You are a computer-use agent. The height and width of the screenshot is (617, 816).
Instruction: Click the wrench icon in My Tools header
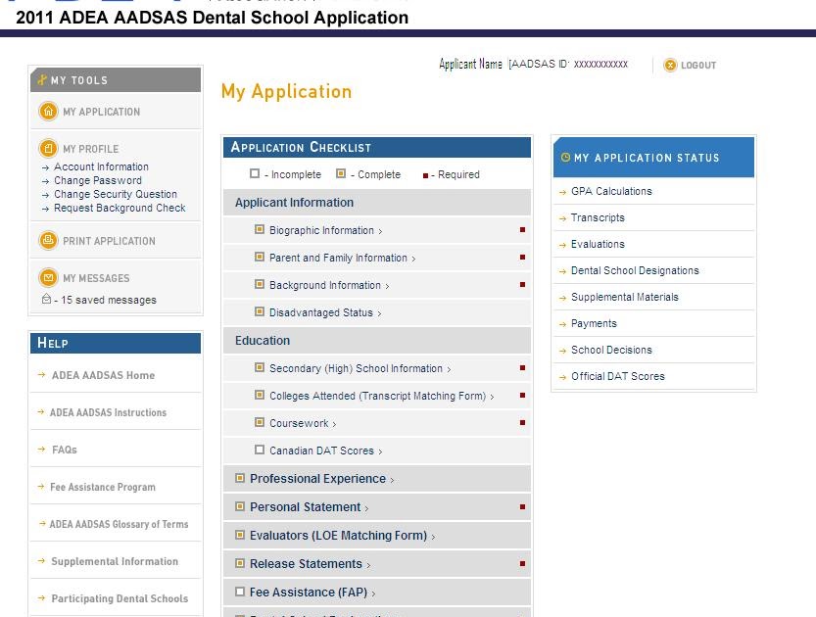pyautogui.click(x=42, y=80)
